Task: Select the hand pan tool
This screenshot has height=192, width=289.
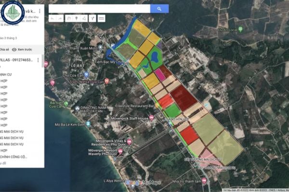Action: tap(69, 19)
